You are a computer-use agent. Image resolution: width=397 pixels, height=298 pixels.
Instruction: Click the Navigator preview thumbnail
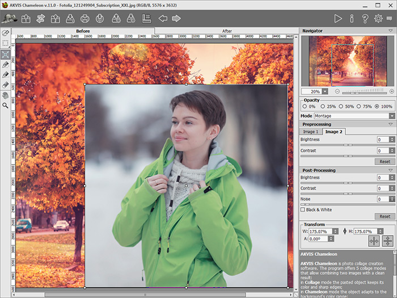348,61
